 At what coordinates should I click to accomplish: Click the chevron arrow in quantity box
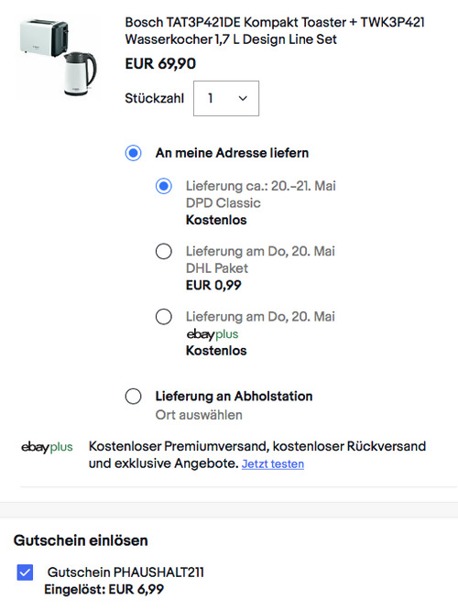243,98
